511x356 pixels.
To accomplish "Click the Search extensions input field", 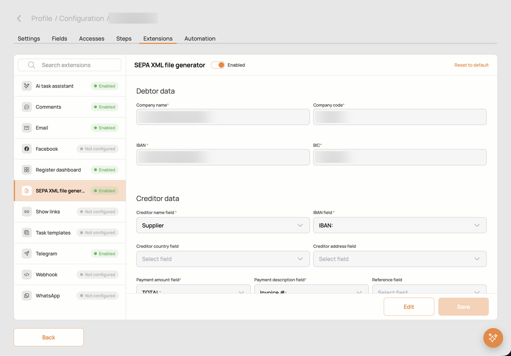I will pyautogui.click(x=70, y=65).
